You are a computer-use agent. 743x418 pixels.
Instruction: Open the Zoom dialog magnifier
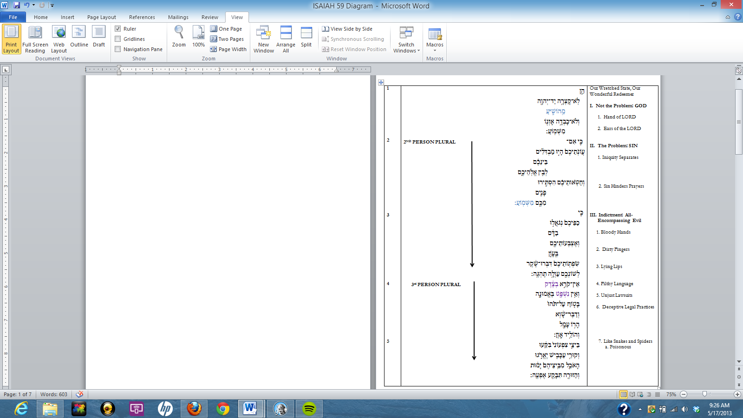pyautogui.click(x=179, y=36)
